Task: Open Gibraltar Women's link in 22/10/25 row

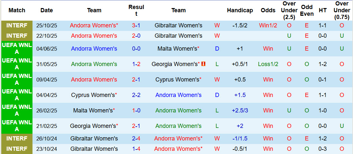Action: pos(178,36)
